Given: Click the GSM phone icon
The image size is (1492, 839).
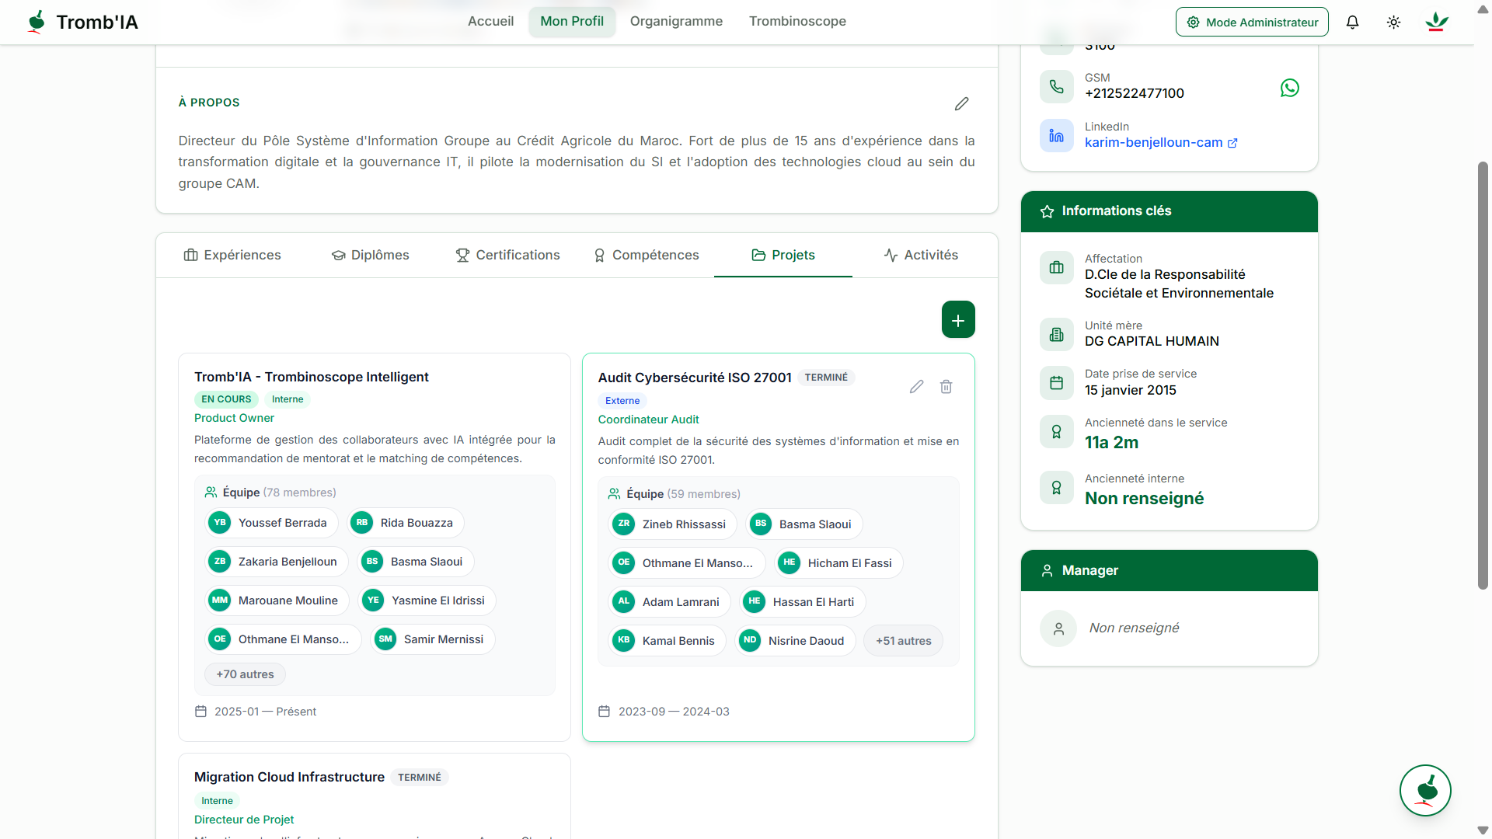Looking at the screenshot, I should 1056,86.
